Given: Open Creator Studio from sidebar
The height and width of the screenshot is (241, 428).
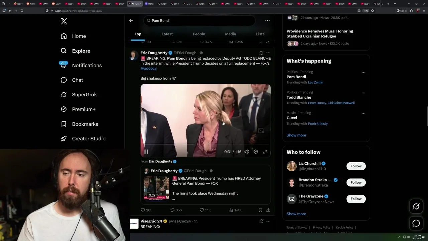Looking at the screenshot, I should click(83, 139).
